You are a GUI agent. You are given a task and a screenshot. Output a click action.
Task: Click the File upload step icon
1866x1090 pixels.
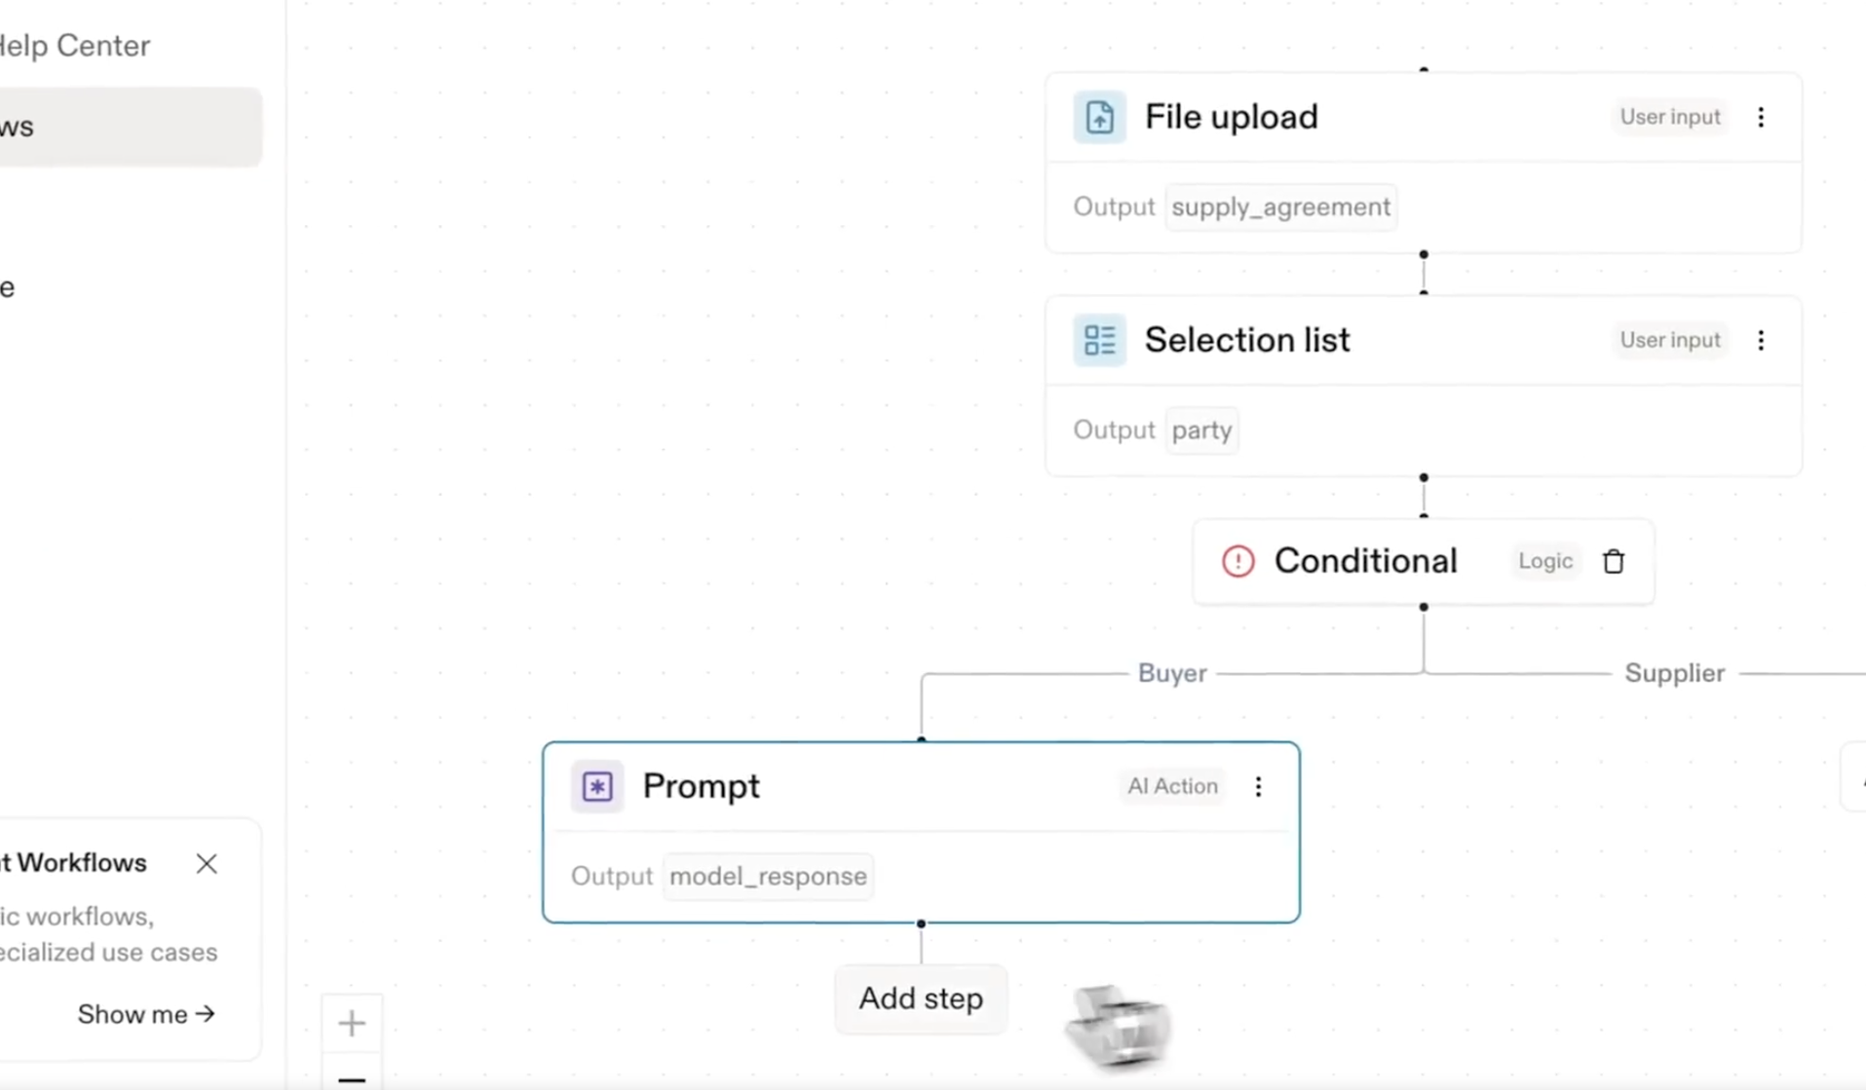1099,117
